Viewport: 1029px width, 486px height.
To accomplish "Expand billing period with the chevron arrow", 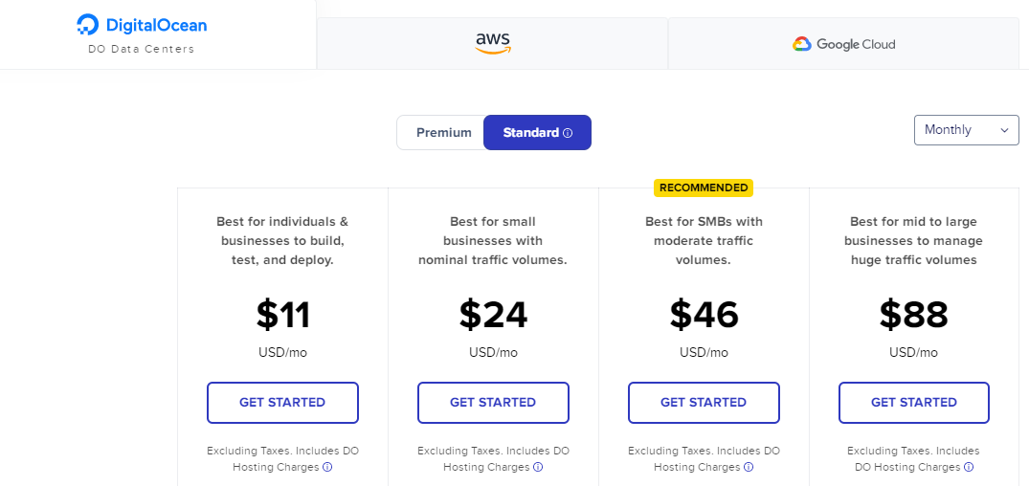I will coord(1004,130).
